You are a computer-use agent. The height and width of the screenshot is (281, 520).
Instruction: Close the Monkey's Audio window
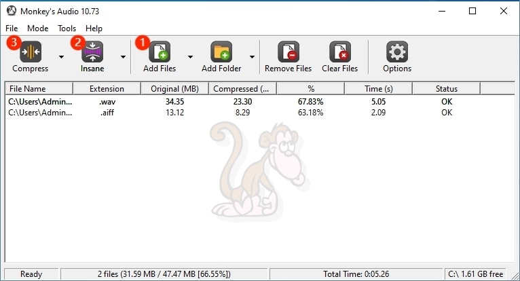504,11
